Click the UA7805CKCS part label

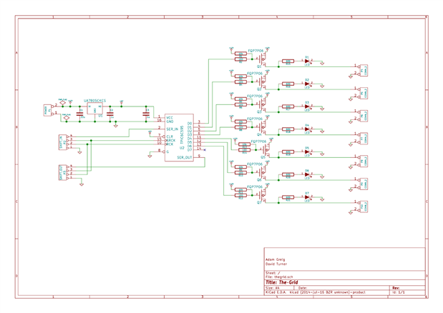pyautogui.click(x=95, y=101)
